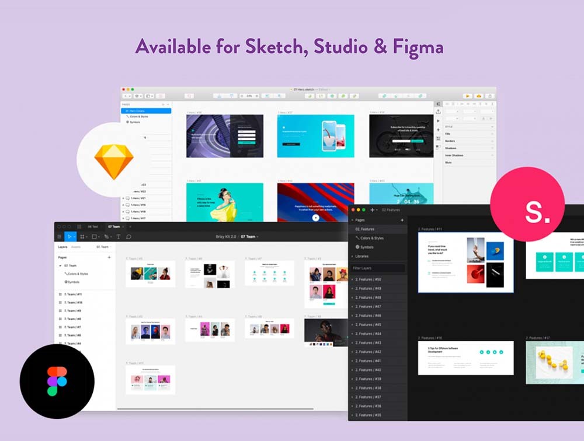Image resolution: width=584 pixels, height=441 pixels.
Task: Select the Text tool in Figma
Action: tap(119, 237)
